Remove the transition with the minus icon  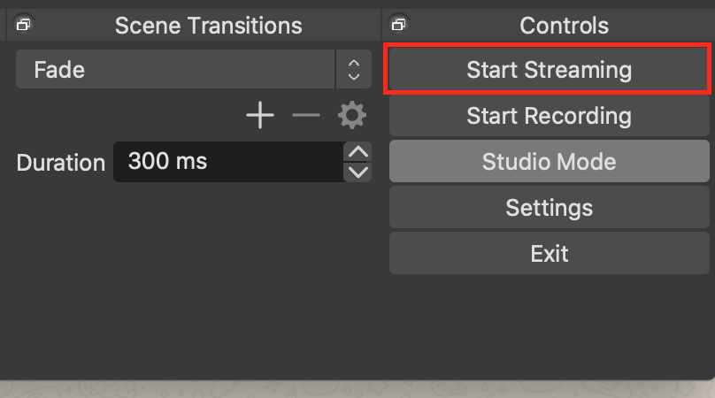[x=306, y=115]
